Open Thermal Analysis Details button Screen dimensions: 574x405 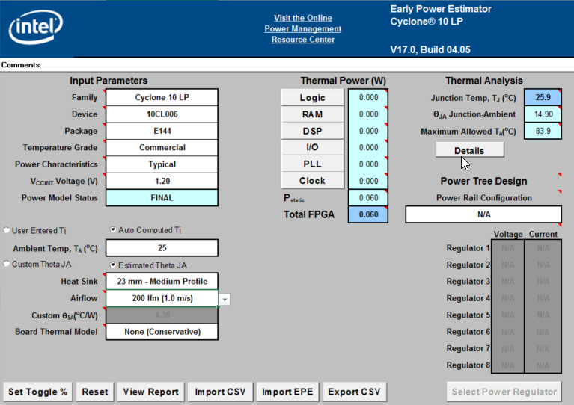pyautogui.click(x=469, y=150)
